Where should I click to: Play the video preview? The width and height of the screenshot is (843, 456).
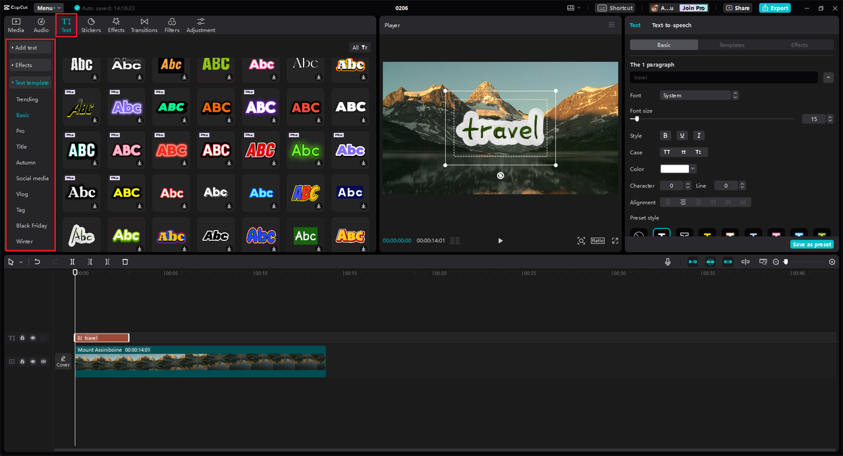tap(501, 241)
